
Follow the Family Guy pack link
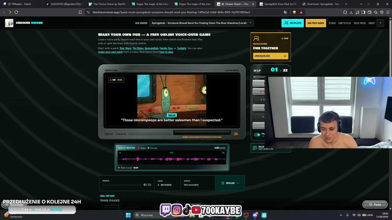click(x=166, y=48)
